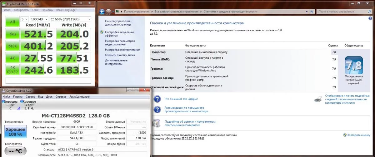375x157 pixels.
Task: Click 4K QD32 write result 183.5
Action: 73,70
